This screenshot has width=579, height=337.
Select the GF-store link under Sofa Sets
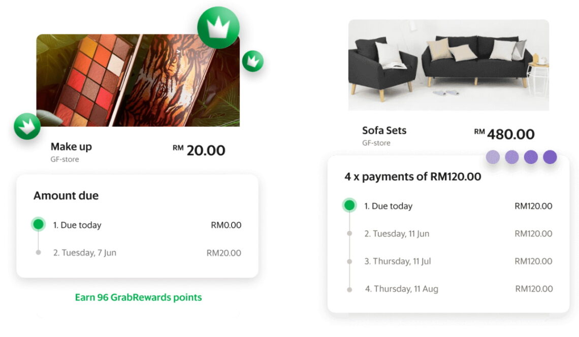(377, 143)
